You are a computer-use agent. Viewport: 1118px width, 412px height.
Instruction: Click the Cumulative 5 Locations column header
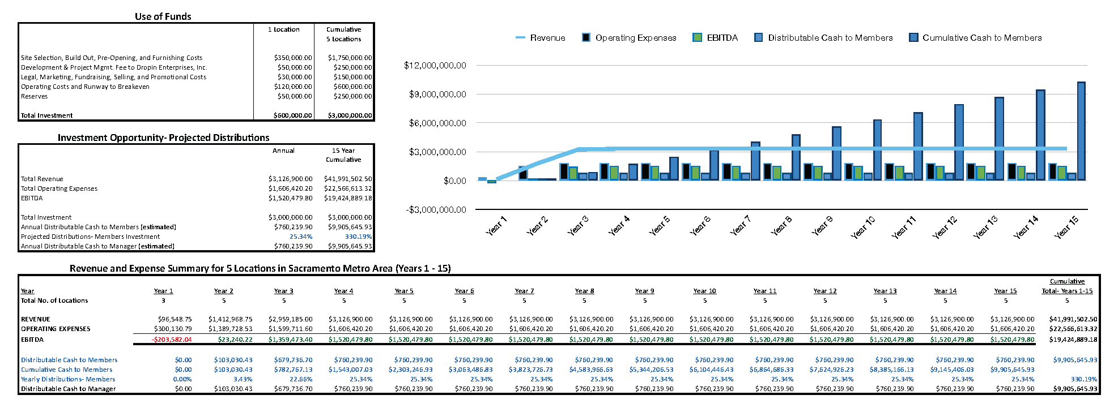(343, 34)
